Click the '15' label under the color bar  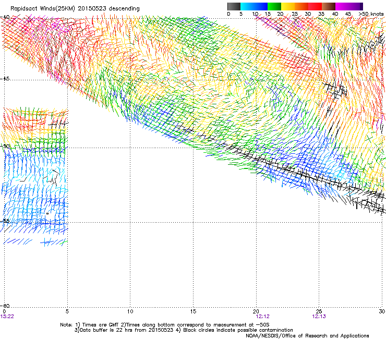pyautogui.click(x=268, y=14)
